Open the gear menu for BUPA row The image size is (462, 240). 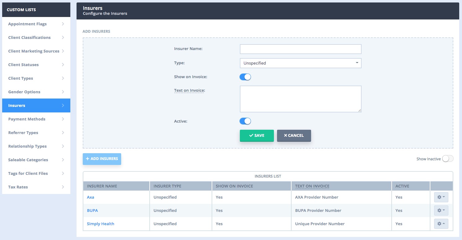point(441,210)
